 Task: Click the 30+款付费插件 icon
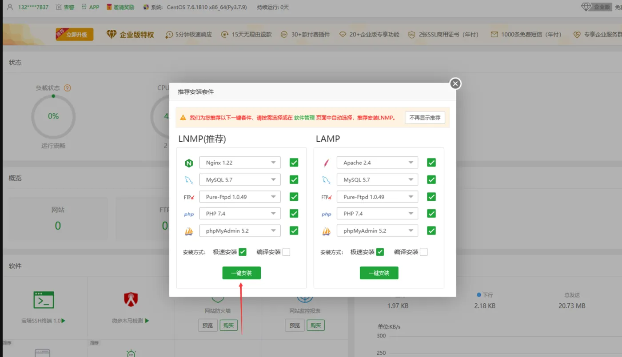[x=284, y=35]
